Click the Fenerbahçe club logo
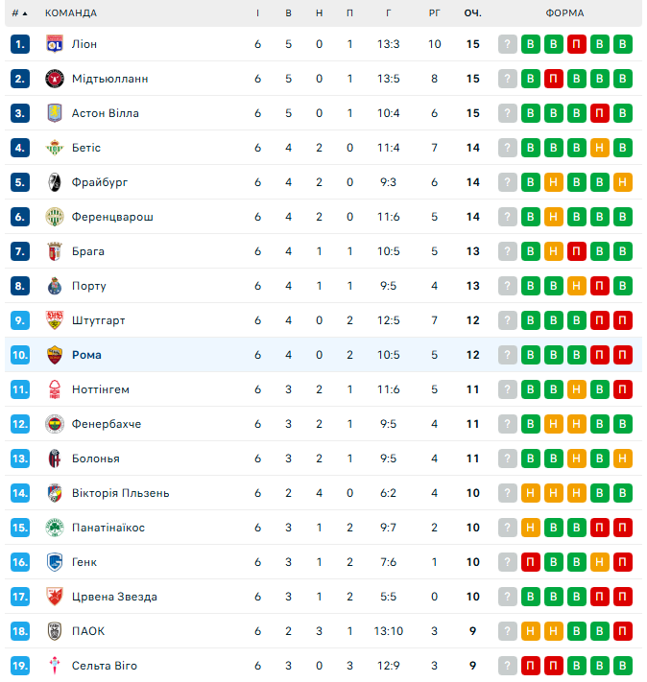This screenshot has width=647, height=682. click(54, 424)
